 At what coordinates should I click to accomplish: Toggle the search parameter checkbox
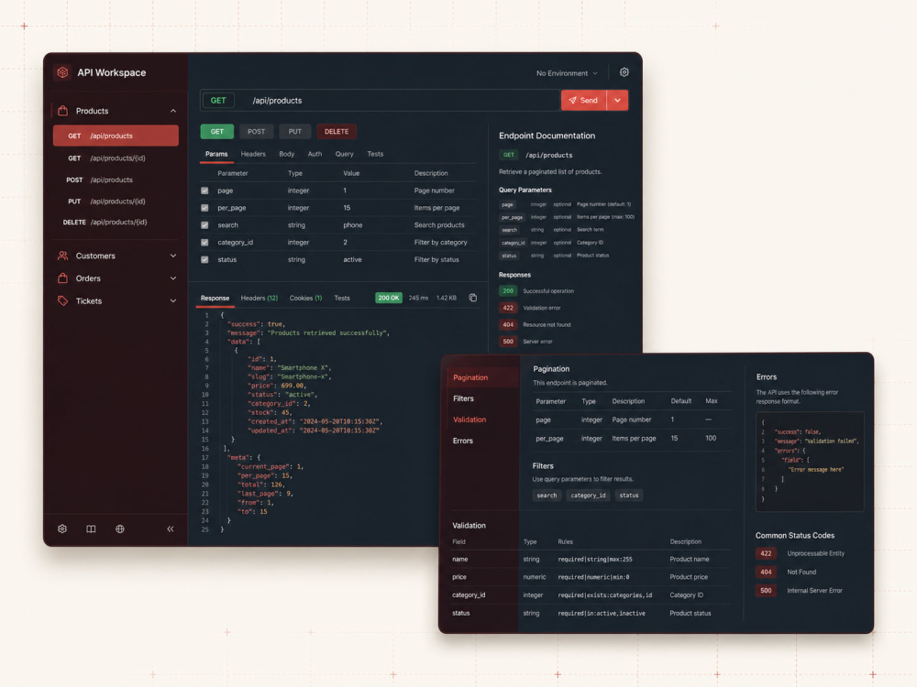(x=204, y=225)
